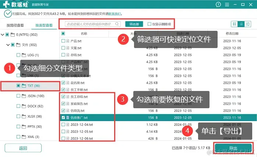Collapse the 文件 (302) tree node
Image resolution: width=257 pixels, height=157 pixels.
point(8,45)
